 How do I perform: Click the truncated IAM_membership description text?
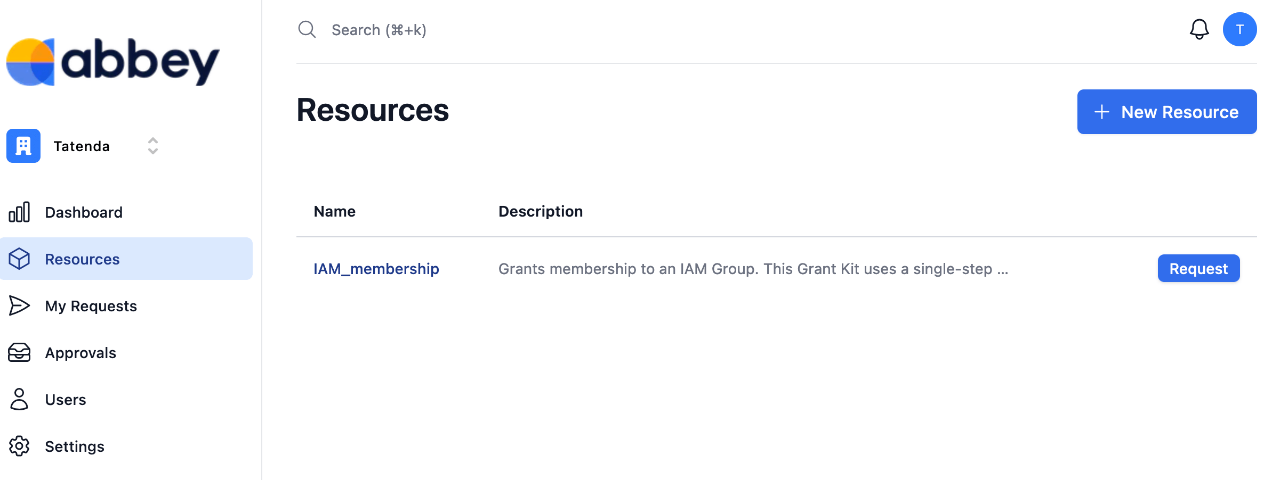pyautogui.click(x=753, y=269)
